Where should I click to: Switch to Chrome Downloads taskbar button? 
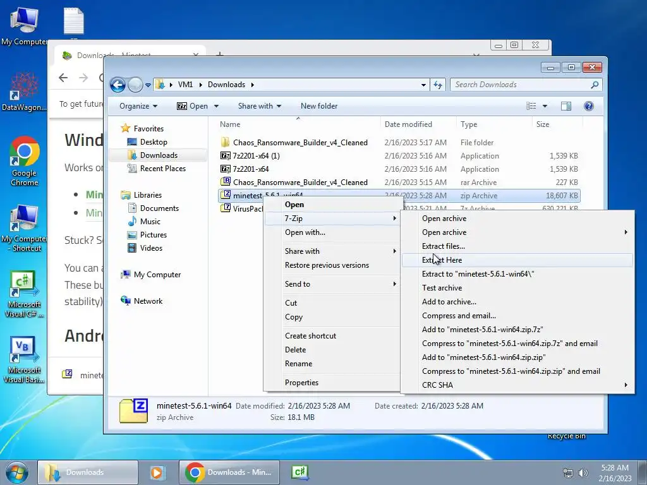(229, 472)
